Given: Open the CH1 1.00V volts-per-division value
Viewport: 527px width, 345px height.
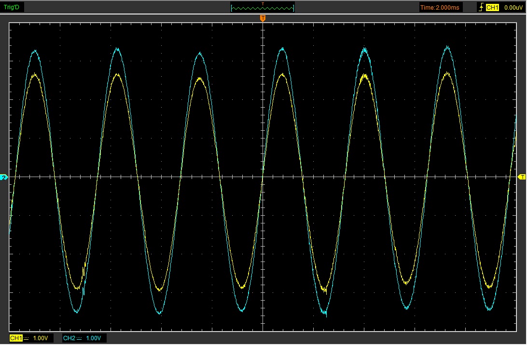Looking at the screenshot, I should [41, 338].
